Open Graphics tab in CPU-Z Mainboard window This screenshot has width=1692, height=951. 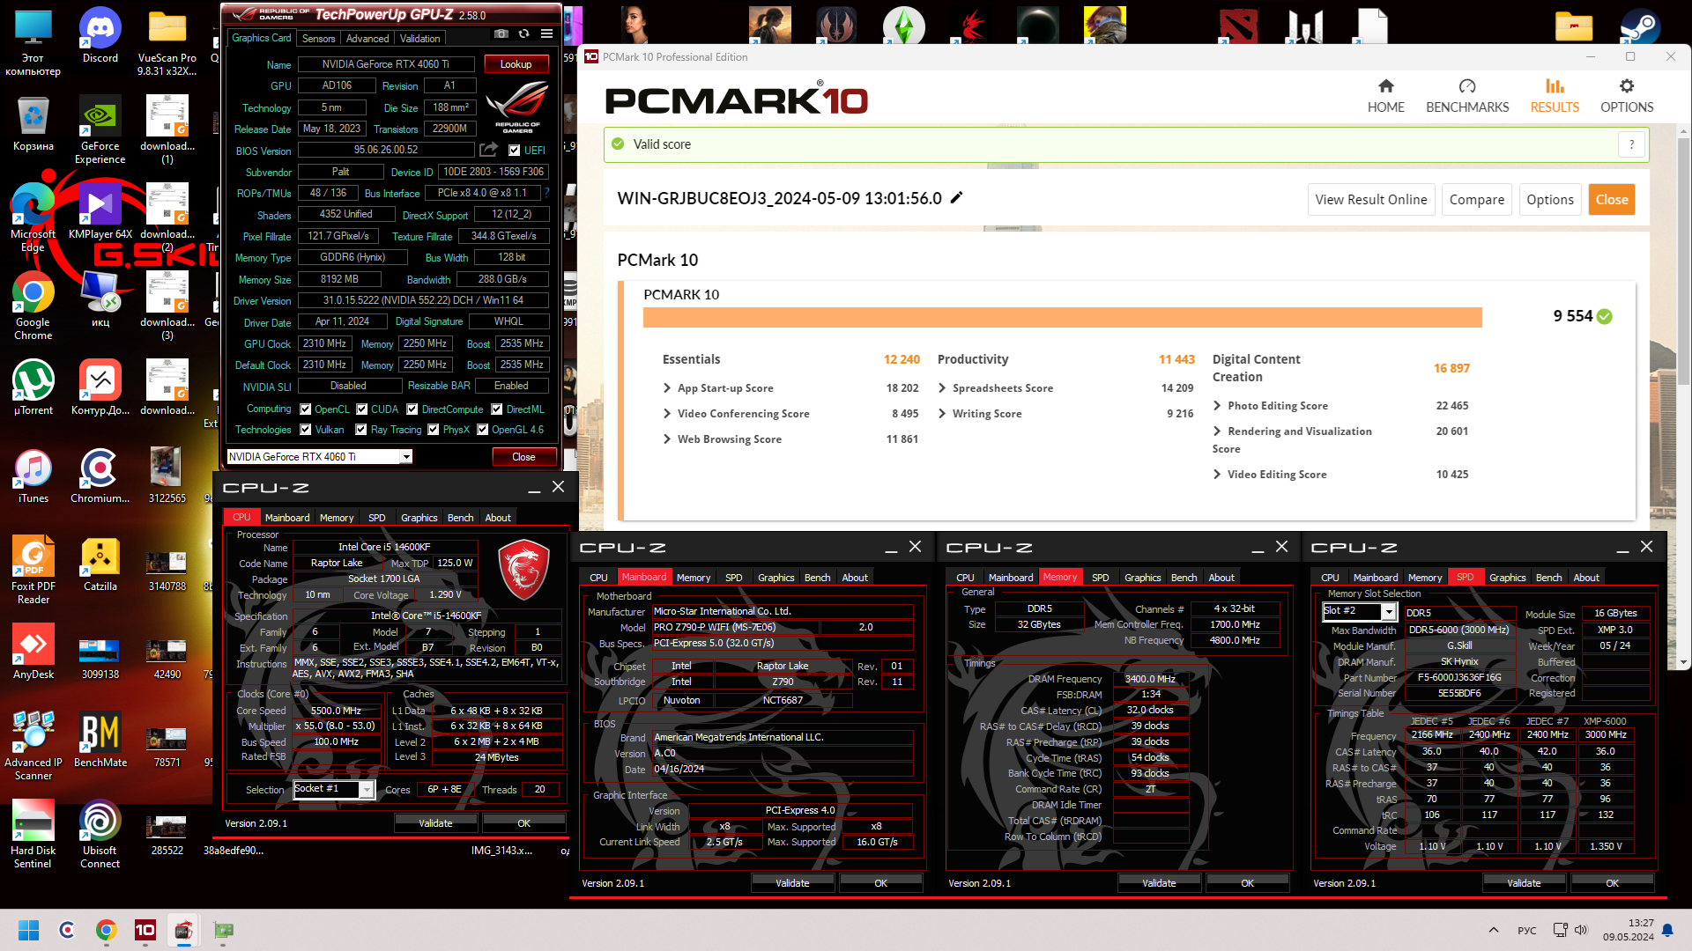(x=775, y=578)
